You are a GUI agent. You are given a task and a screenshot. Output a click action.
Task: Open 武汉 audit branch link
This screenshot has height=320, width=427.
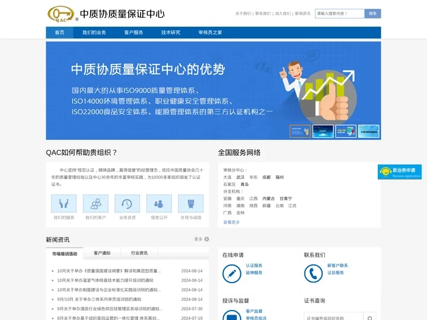[x=240, y=177]
